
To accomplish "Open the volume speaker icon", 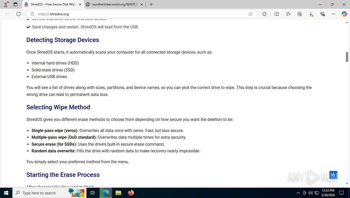I will [x=311, y=193].
